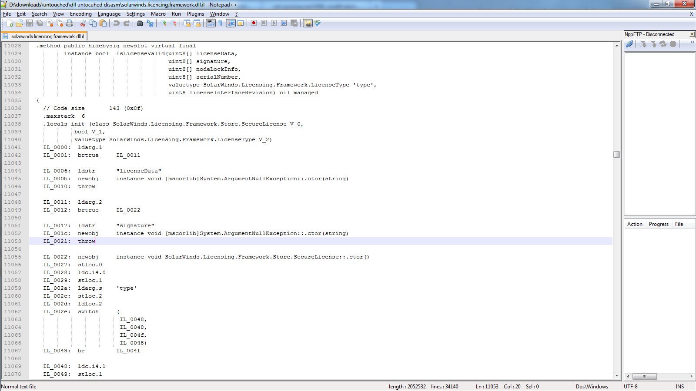
Task: Undo the last edit via toolbar
Action: tap(117, 23)
